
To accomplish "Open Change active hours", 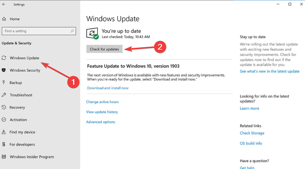I will (x=102, y=102).
